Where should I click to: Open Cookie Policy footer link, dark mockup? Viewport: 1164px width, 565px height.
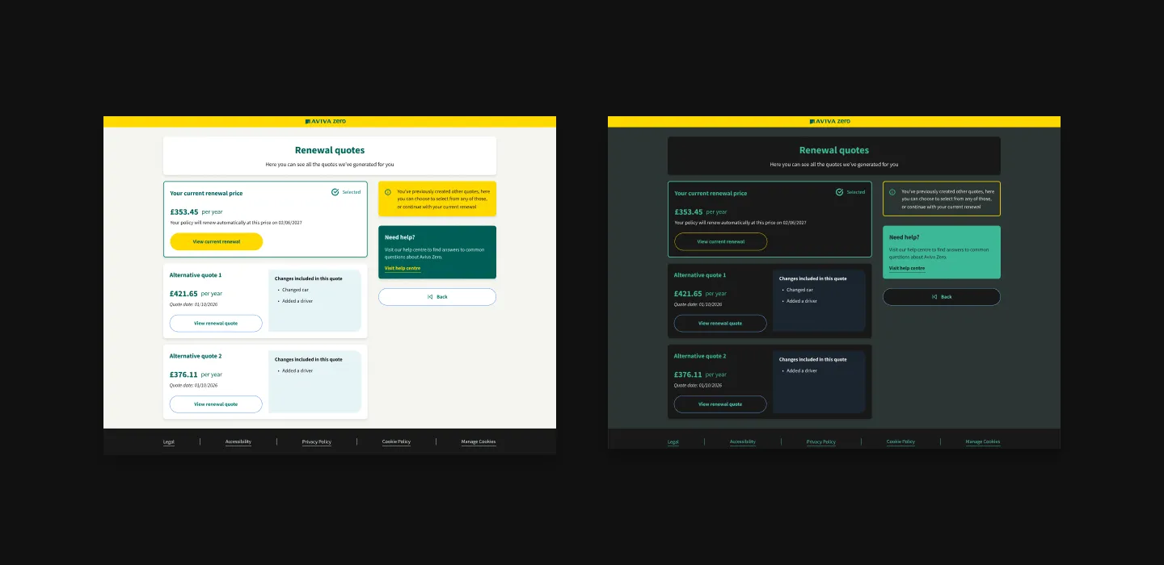(900, 442)
